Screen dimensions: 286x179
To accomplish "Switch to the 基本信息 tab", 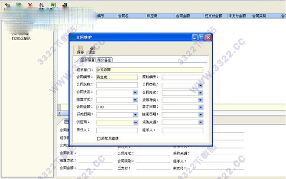I will (88, 60).
